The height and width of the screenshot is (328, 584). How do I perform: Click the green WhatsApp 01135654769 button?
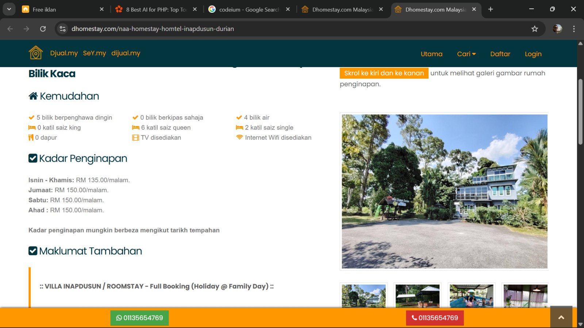[139, 318]
